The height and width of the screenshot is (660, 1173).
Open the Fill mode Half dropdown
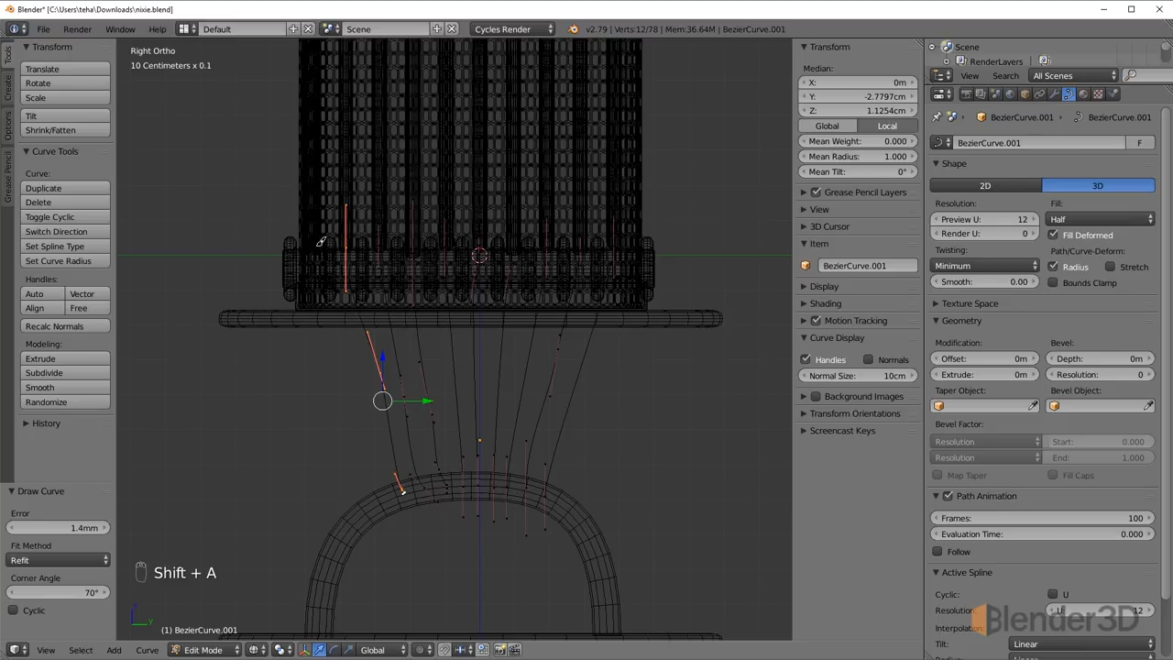1100,219
